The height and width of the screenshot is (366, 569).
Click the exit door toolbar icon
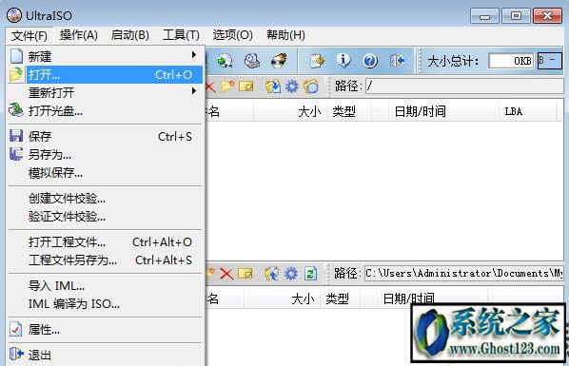397,61
